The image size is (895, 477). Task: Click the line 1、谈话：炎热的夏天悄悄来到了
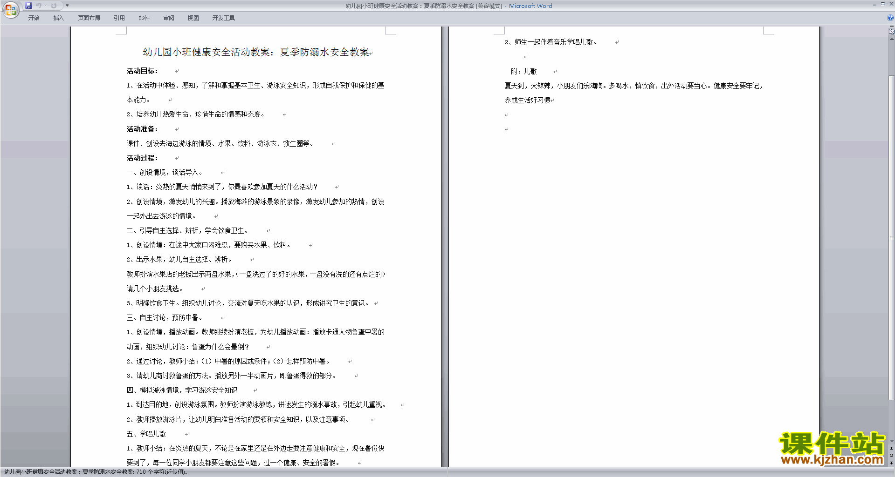click(x=222, y=187)
